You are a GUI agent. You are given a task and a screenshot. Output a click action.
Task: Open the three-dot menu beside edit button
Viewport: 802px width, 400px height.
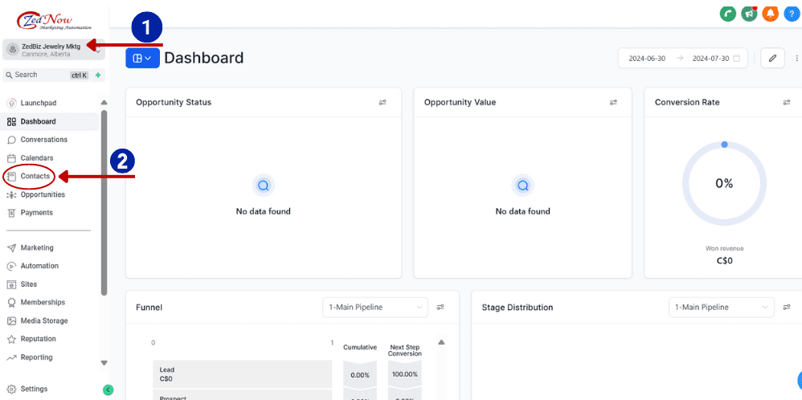point(796,59)
